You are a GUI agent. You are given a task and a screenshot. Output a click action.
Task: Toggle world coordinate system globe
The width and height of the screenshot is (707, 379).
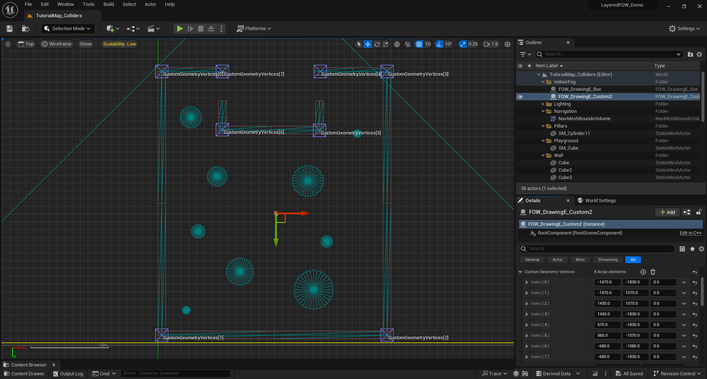tap(397, 44)
